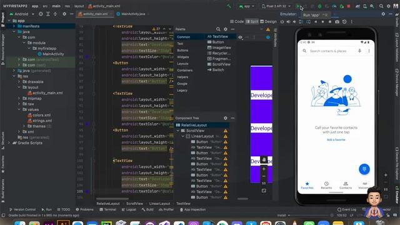Click zoom in plus on design surface
The image size is (400, 225).
click(264, 169)
